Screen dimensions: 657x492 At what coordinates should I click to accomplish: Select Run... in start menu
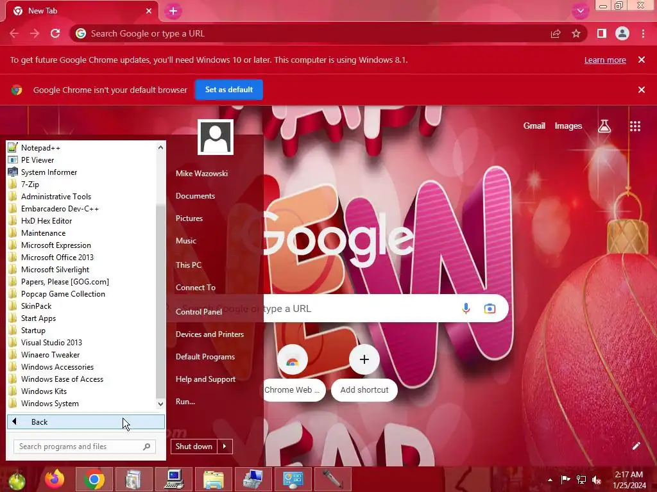click(x=185, y=402)
